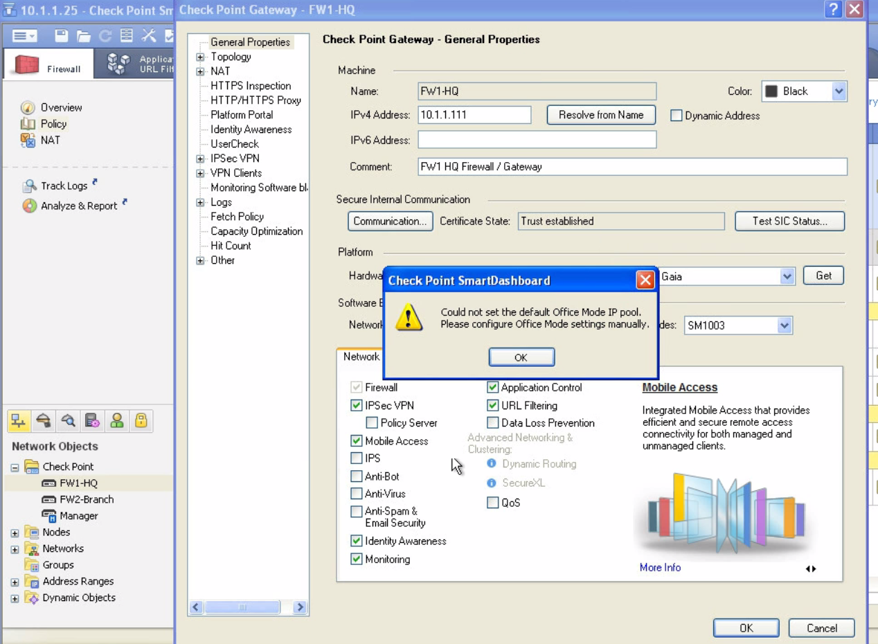Select the Servers and OPSEC icon tab
The image size is (878, 644).
[92, 421]
